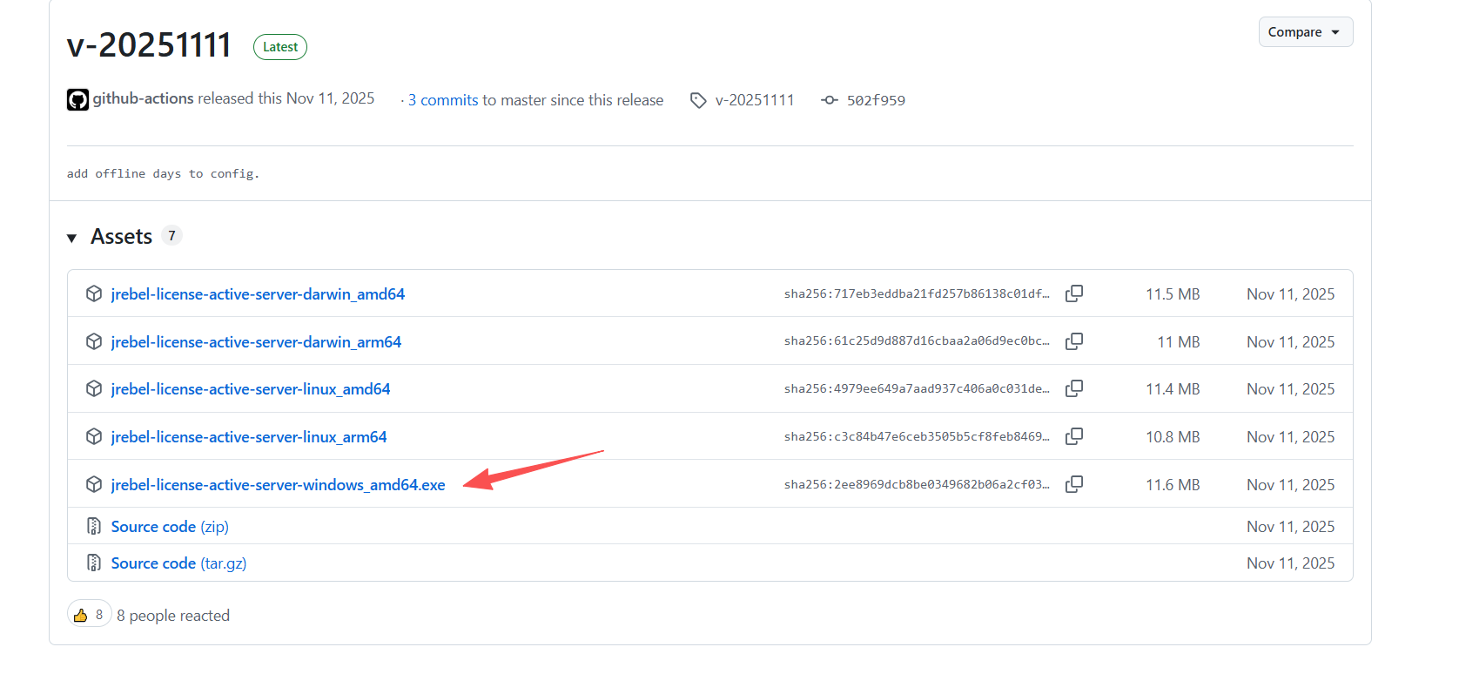Add thumbs up reaction
The image size is (1459, 674).
[x=89, y=614]
